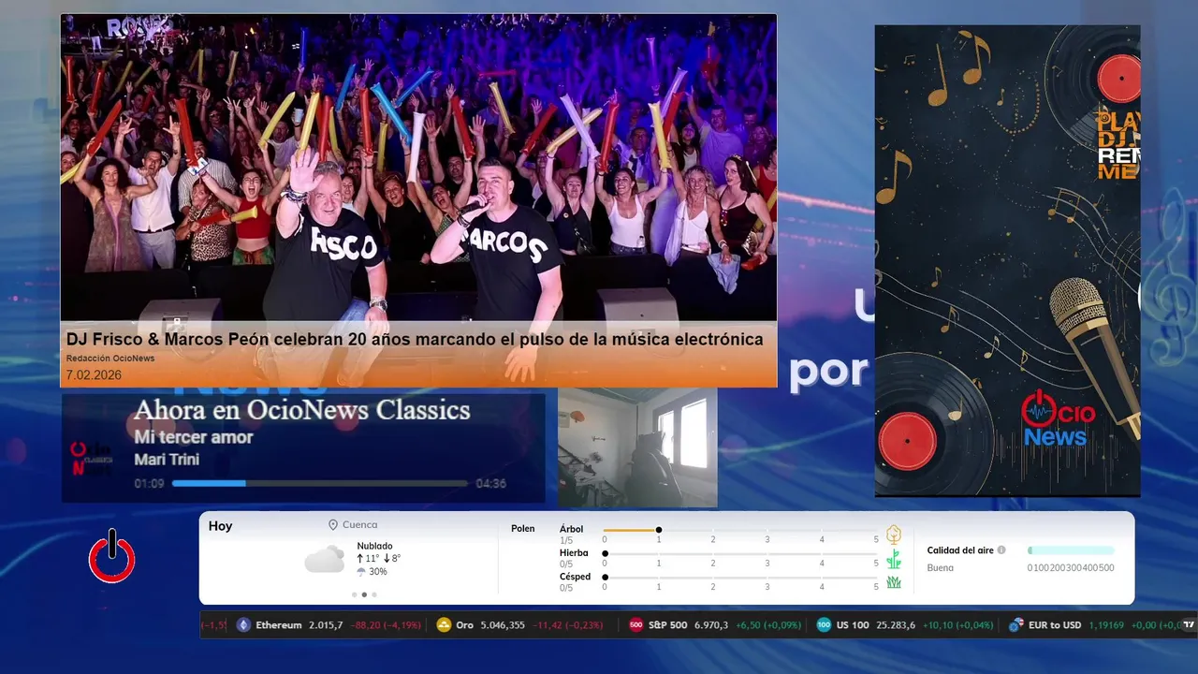Click the song title 'Mi tercer amor'

coord(194,437)
